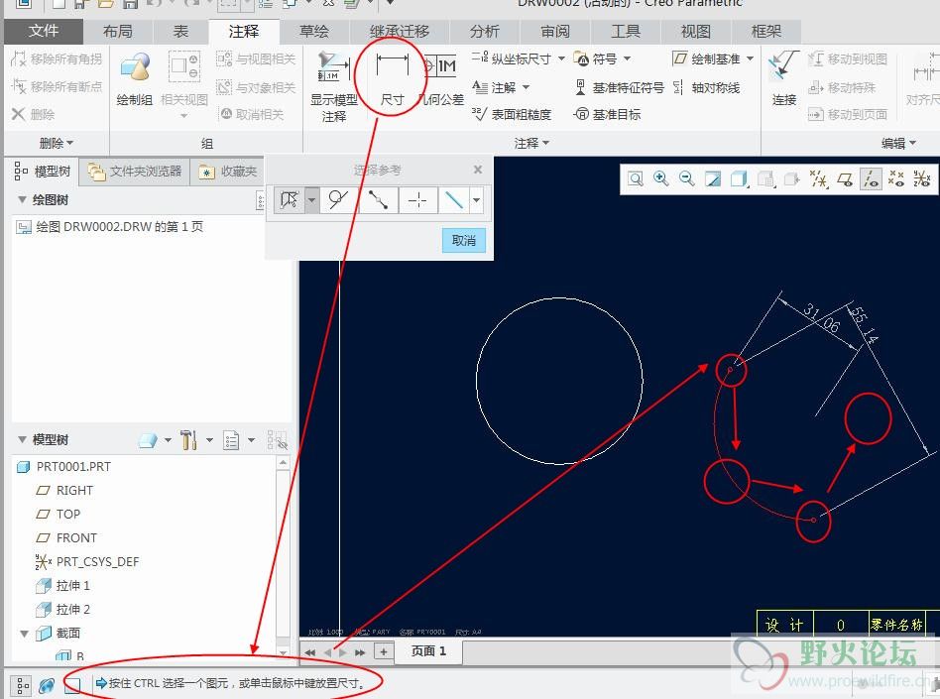Open the 注解 note dropdown arrow
This screenshot has height=699, width=940.
point(526,87)
